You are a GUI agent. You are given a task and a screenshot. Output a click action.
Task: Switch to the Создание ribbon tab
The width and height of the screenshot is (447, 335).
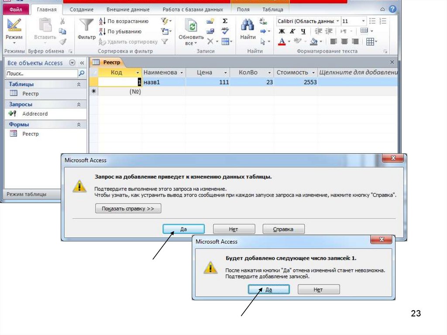[81, 9]
